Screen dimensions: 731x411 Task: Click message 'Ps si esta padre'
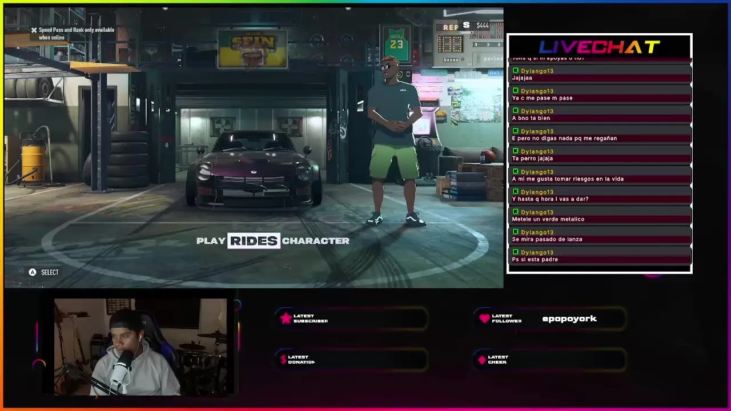pyautogui.click(x=535, y=259)
